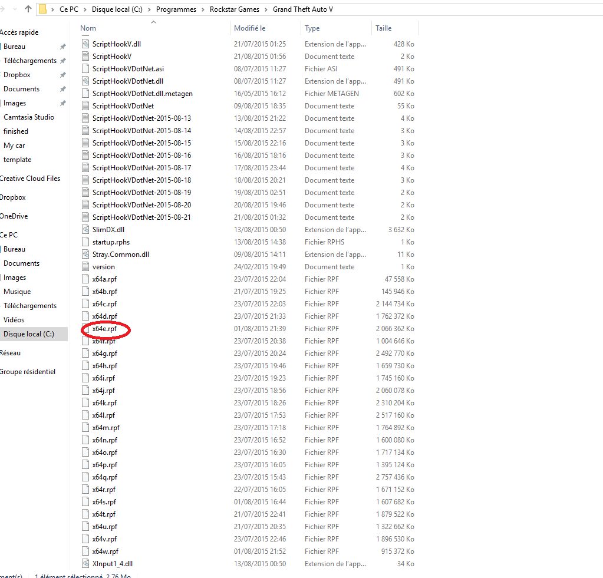Select Disque local (C:) in sidebar

pyautogui.click(x=34, y=334)
